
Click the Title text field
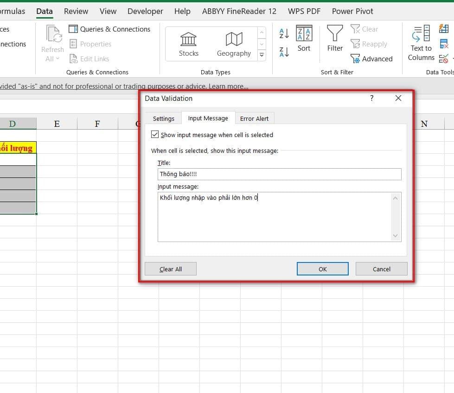coord(279,174)
